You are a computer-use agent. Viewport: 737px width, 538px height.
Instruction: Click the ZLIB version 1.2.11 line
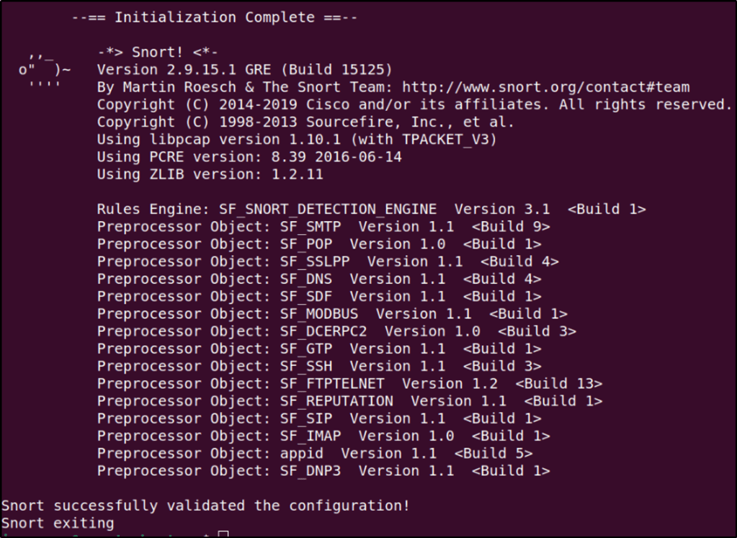(x=210, y=174)
